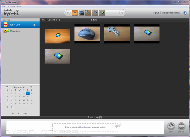This screenshot has height=137, width=190.
Task: Click the My Activity icon
Action: (x=6, y=31)
